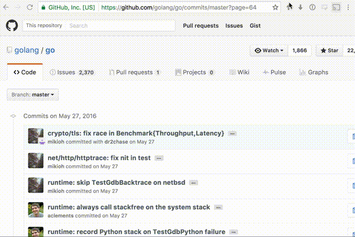
Task: Open commit runtime: always call stackfree
Action: [x=129, y=207]
